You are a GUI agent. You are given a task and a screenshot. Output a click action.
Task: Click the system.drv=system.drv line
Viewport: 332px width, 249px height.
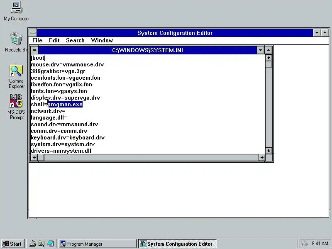pyautogui.click(x=63, y=144)
